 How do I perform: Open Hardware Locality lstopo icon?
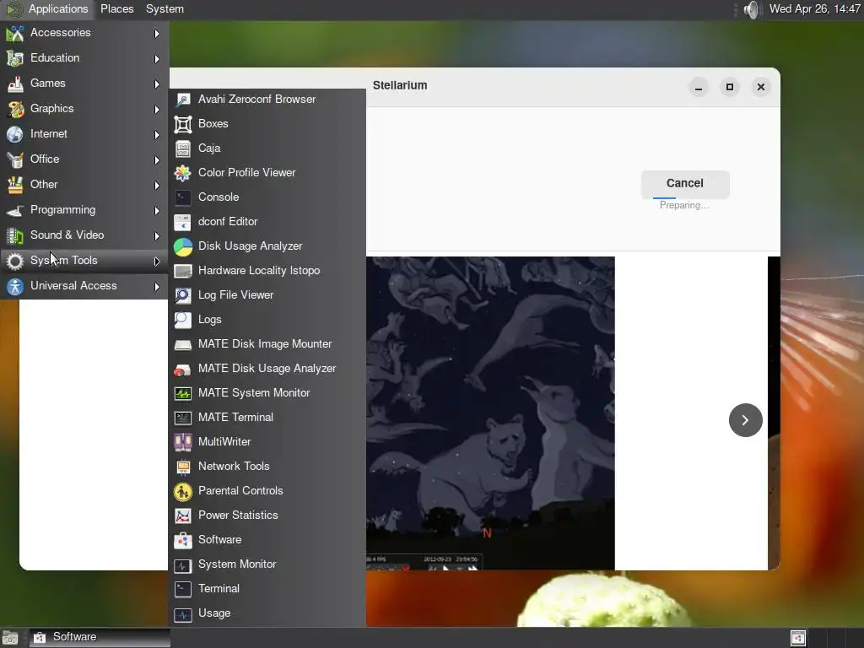click(182, 271)
